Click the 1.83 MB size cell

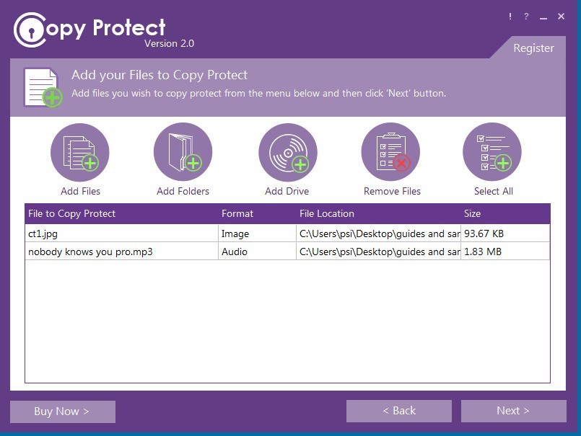pyautogui.click(x=505, y=252)
